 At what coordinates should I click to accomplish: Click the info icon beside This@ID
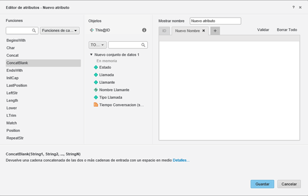144,30
